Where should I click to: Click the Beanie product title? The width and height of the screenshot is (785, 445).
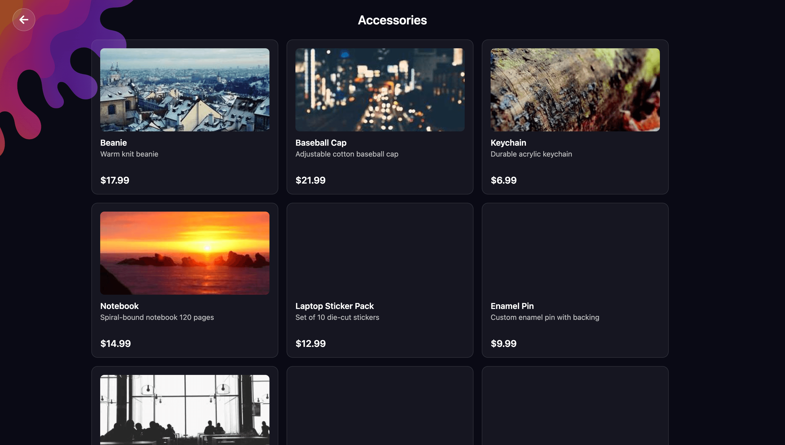[x=113, y=143]
